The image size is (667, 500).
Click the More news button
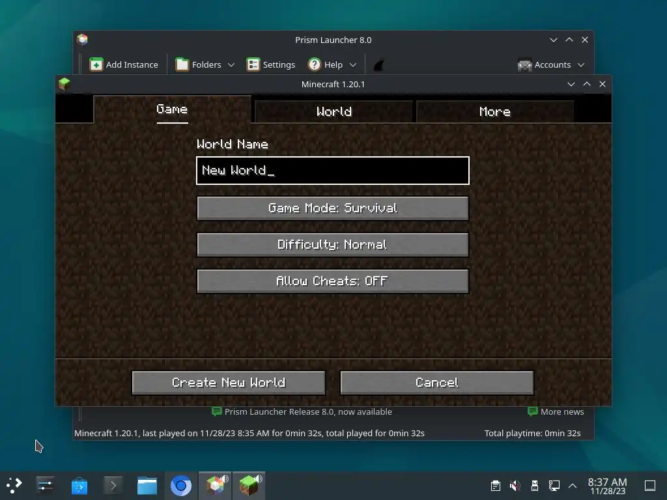coord(556,411)
